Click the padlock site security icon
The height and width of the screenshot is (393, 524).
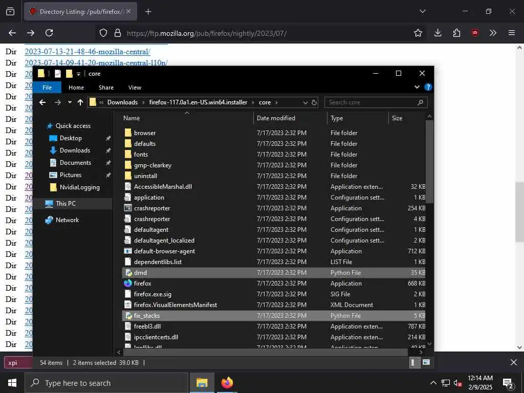click(117, 33)
